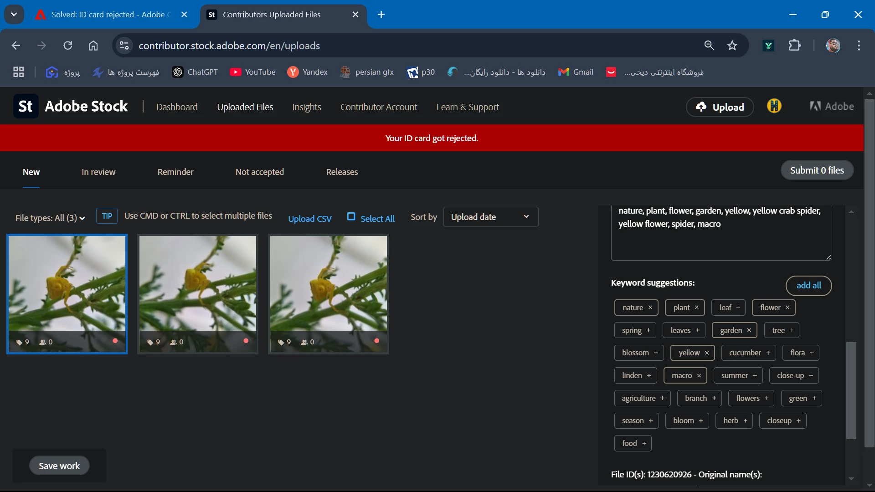The height and width of the screenshot is (492, 875).
Task: Expand the File types filter dropdown
Action: pos(50,218)
